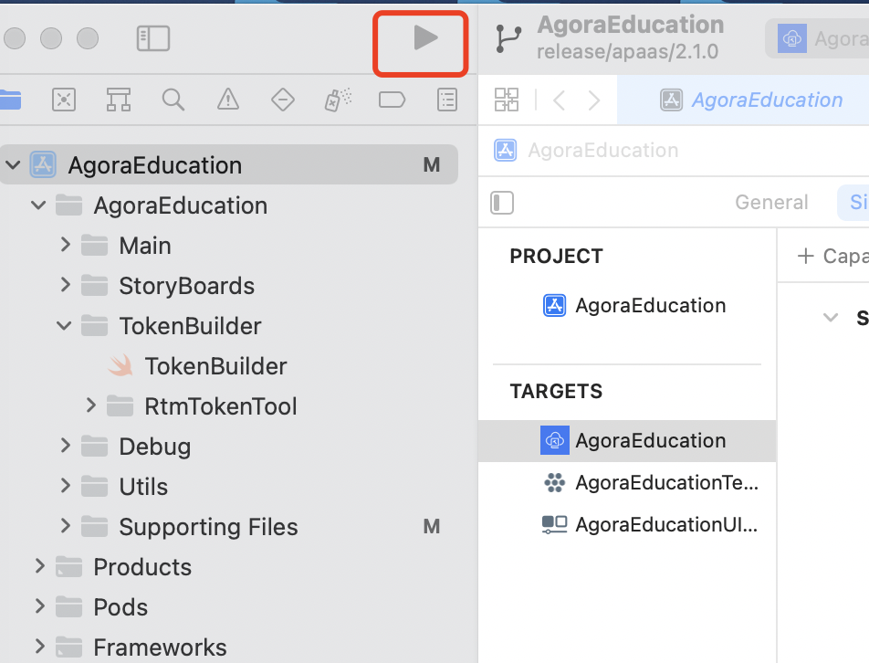Select the Main folder row label
869x663 pixels.
pos(145,246)
